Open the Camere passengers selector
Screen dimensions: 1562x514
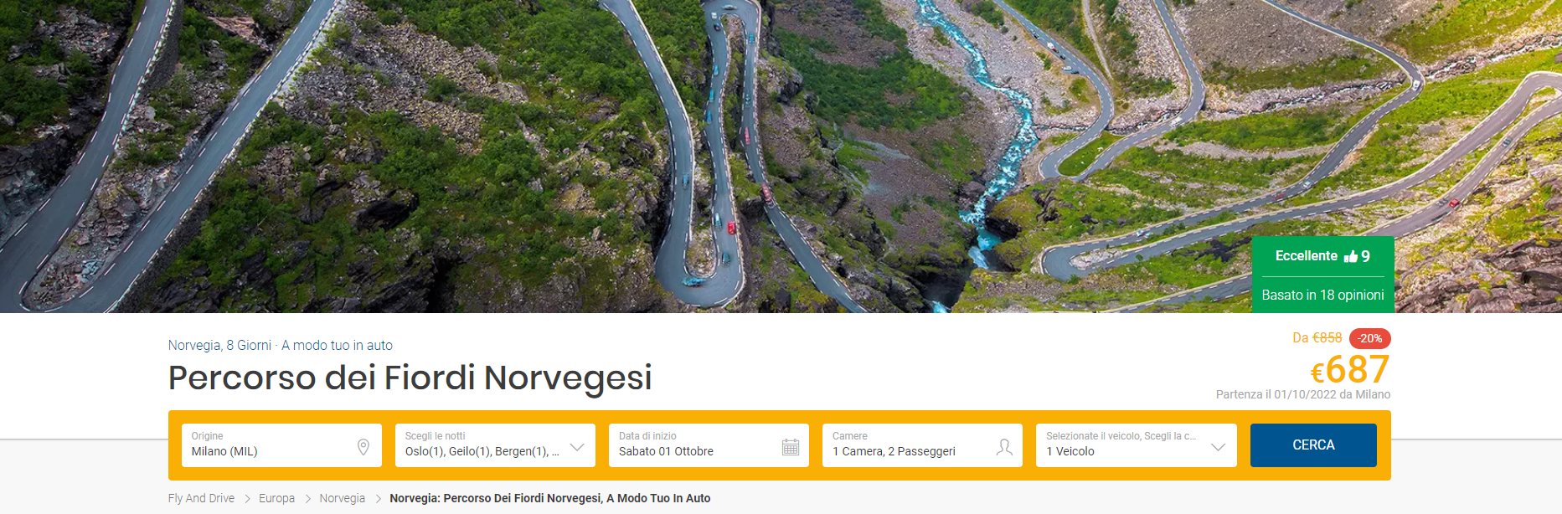coord(922,445)
